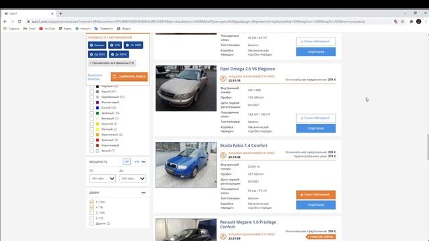Open the Сервисы apps bookmark
The image size is (429, 241).
click(11, 28)
